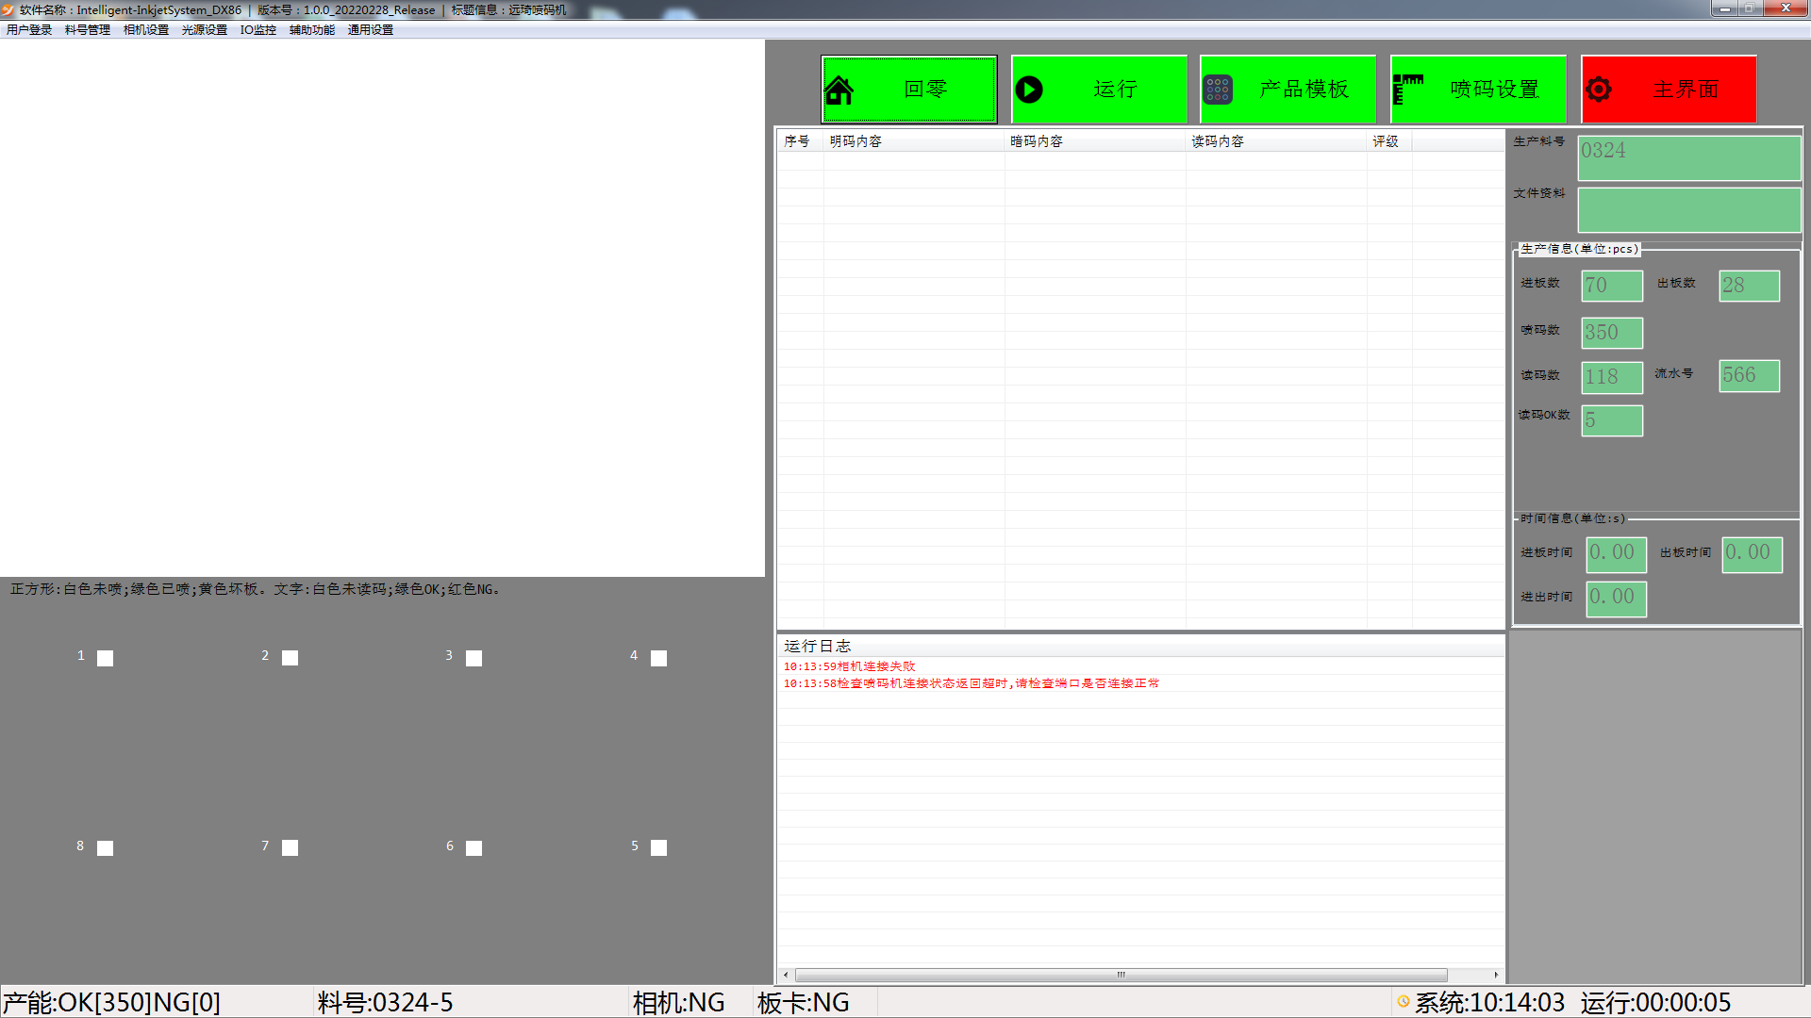Expand the 通用设置 menu
The width and height of the screenshot is (1811, 1018).
(370, 30)
